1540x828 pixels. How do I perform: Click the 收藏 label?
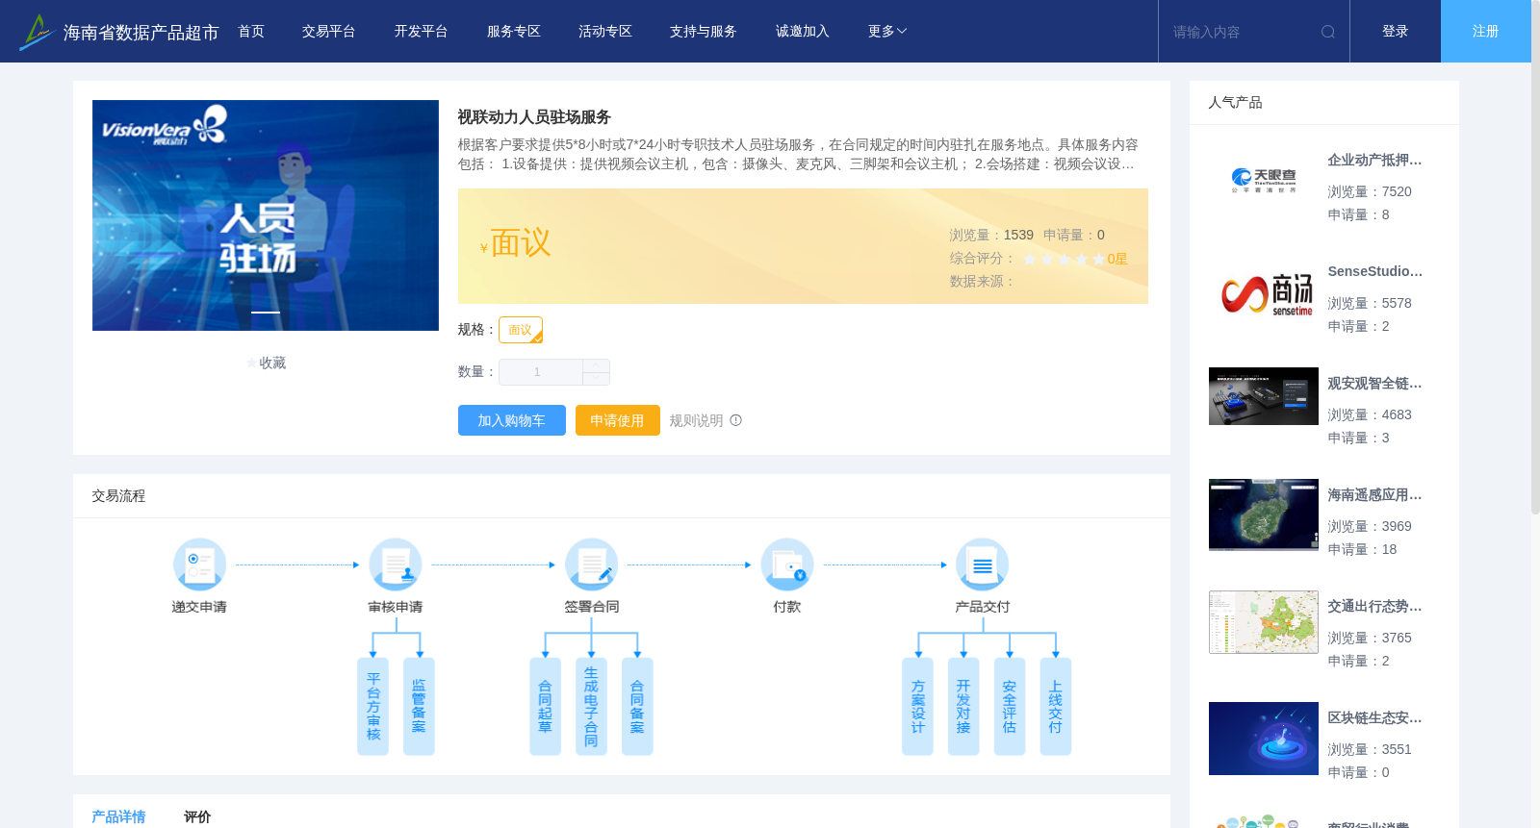[272, 364]
